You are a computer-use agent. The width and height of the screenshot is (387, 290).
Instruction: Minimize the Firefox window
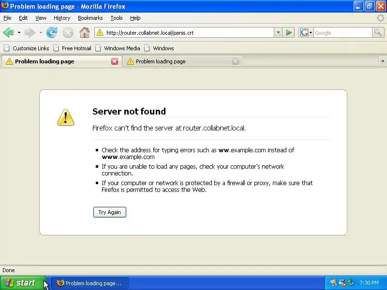coord(358,6)
